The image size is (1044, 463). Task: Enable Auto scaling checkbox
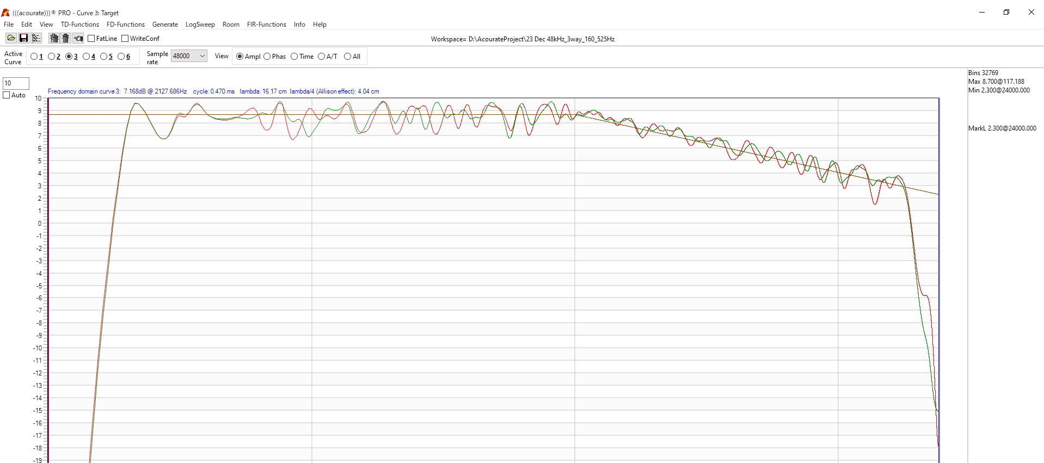coord(7,95)
